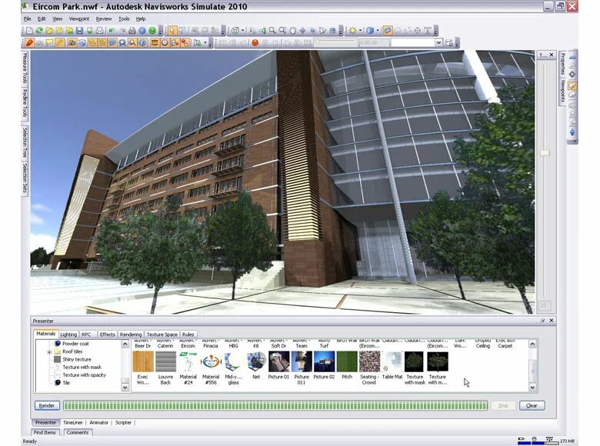Viewport: 600px width, 446px height.
Task: Toggle the Presenter window toolbar icon
Action: (x=155, y=43)
